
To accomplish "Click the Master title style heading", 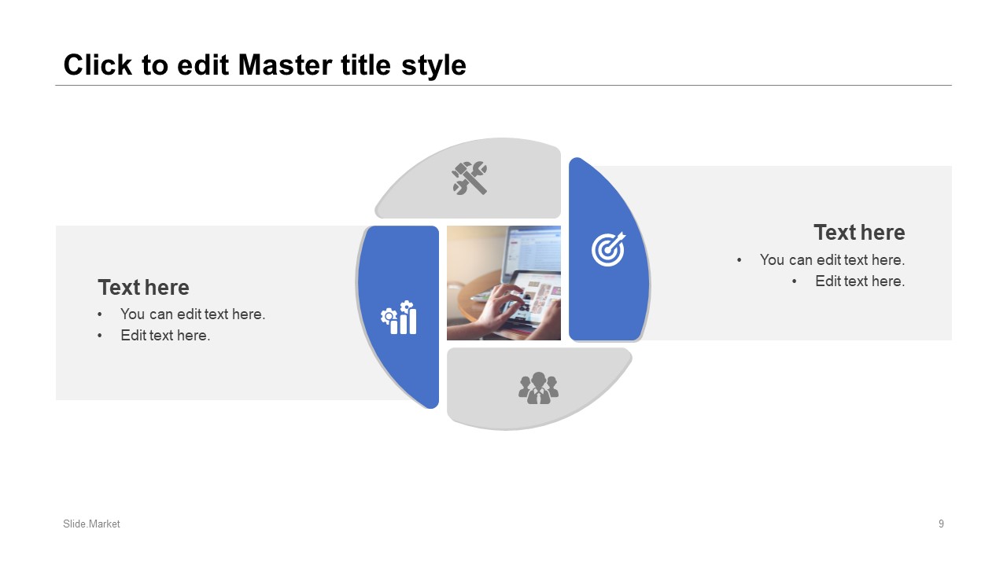I will tap(264, 64).
